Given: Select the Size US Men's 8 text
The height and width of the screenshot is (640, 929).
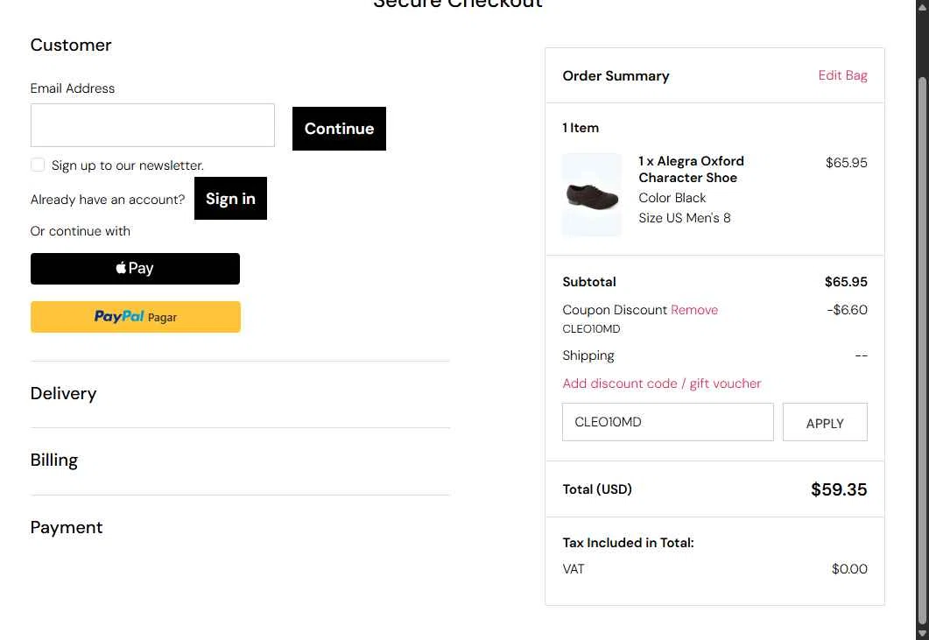Looking at the screenshot, I should [685, 218].
